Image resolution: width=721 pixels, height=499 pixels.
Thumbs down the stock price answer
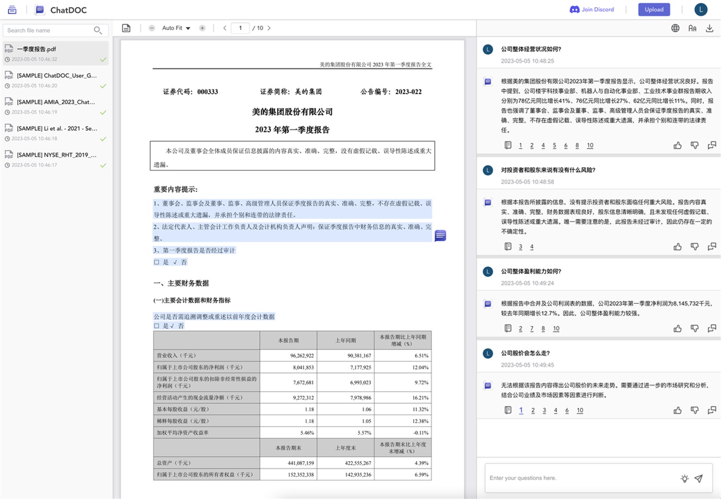coord(695,410)
